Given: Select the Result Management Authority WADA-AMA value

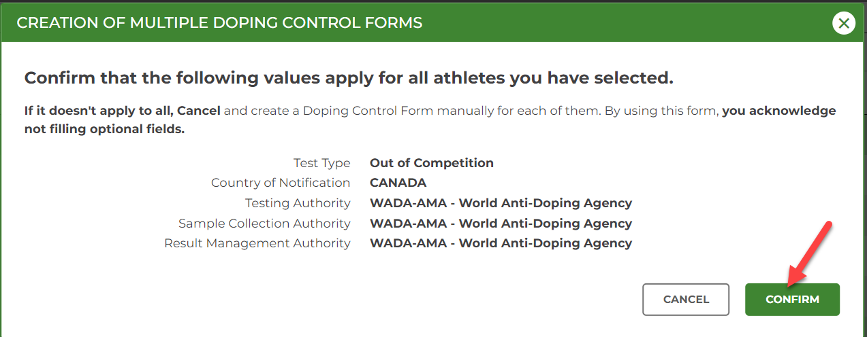Looking at the screenshot, I should click(501, 243).
